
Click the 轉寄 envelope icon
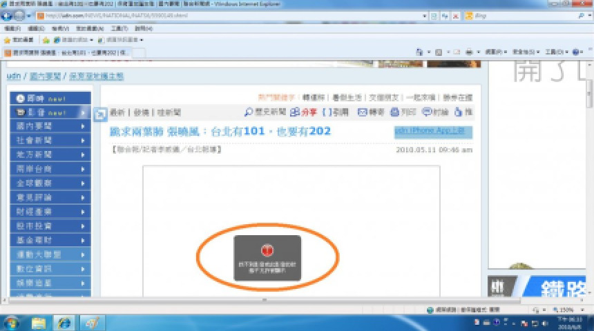[x=363, y=112]
